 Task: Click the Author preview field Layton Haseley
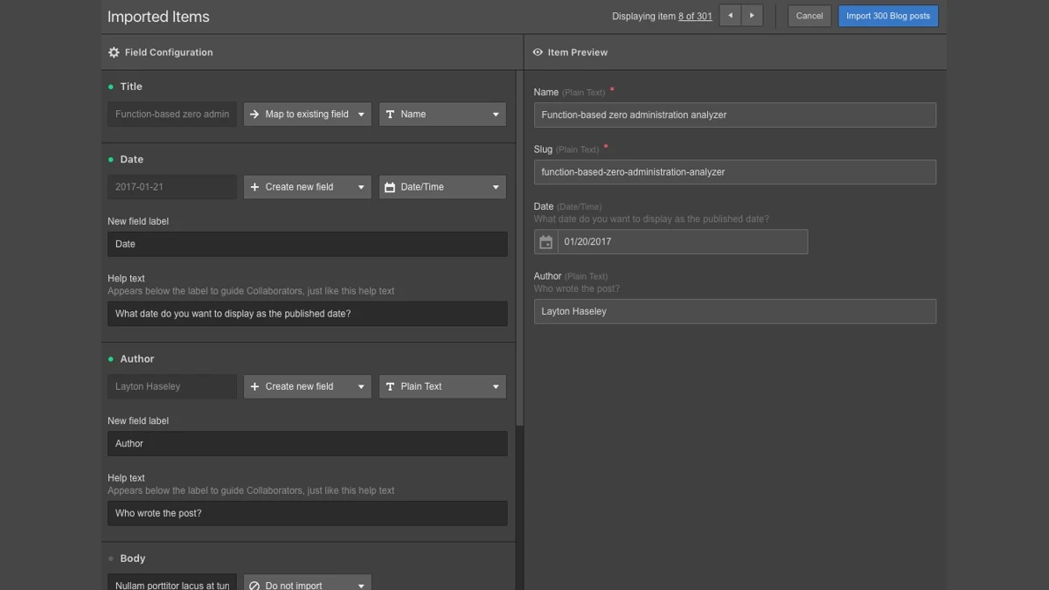click(x=735, y=311)
